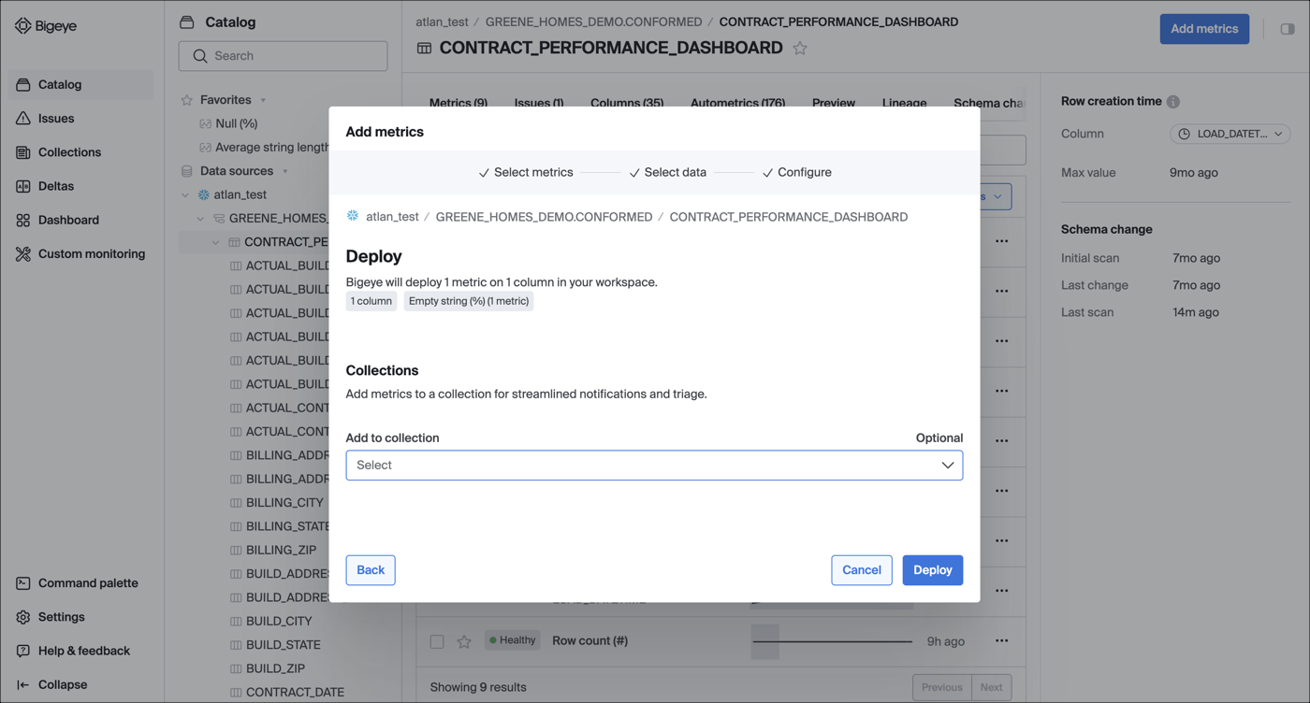Open the LOAD_DATET... column dropdown
This screenshot has height=703, width=1310.
click(1230, 134)
